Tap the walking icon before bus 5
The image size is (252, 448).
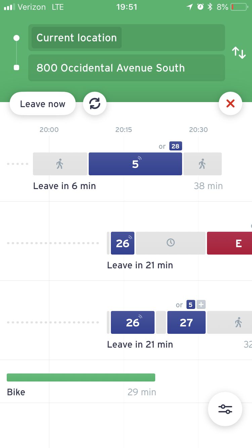[x=60, y=164]
